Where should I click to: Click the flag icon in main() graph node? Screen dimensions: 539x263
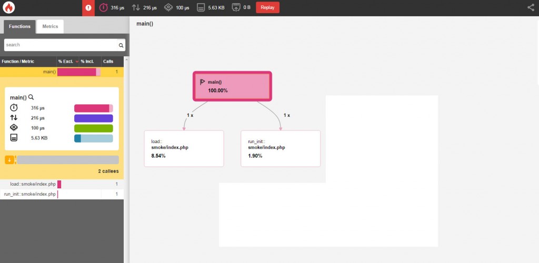(203, 82)
